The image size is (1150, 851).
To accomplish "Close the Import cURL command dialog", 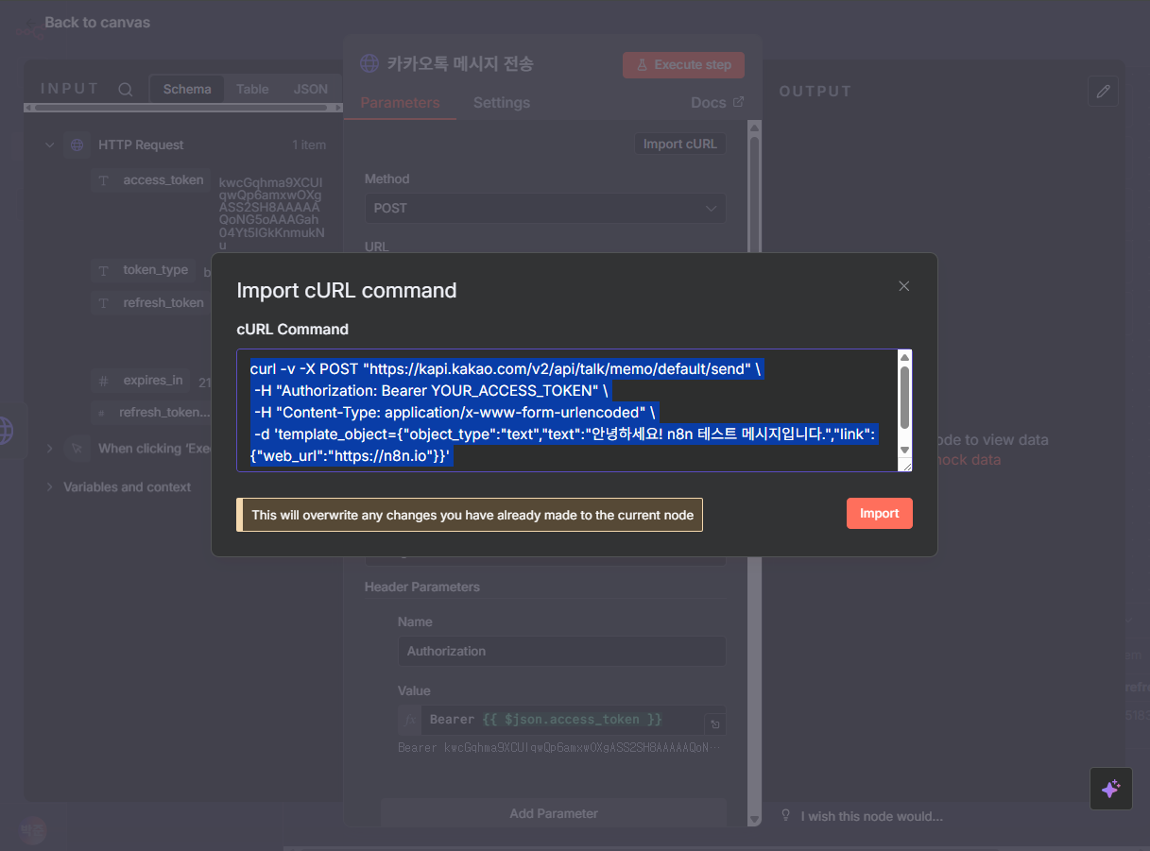I will coord(903,286).
